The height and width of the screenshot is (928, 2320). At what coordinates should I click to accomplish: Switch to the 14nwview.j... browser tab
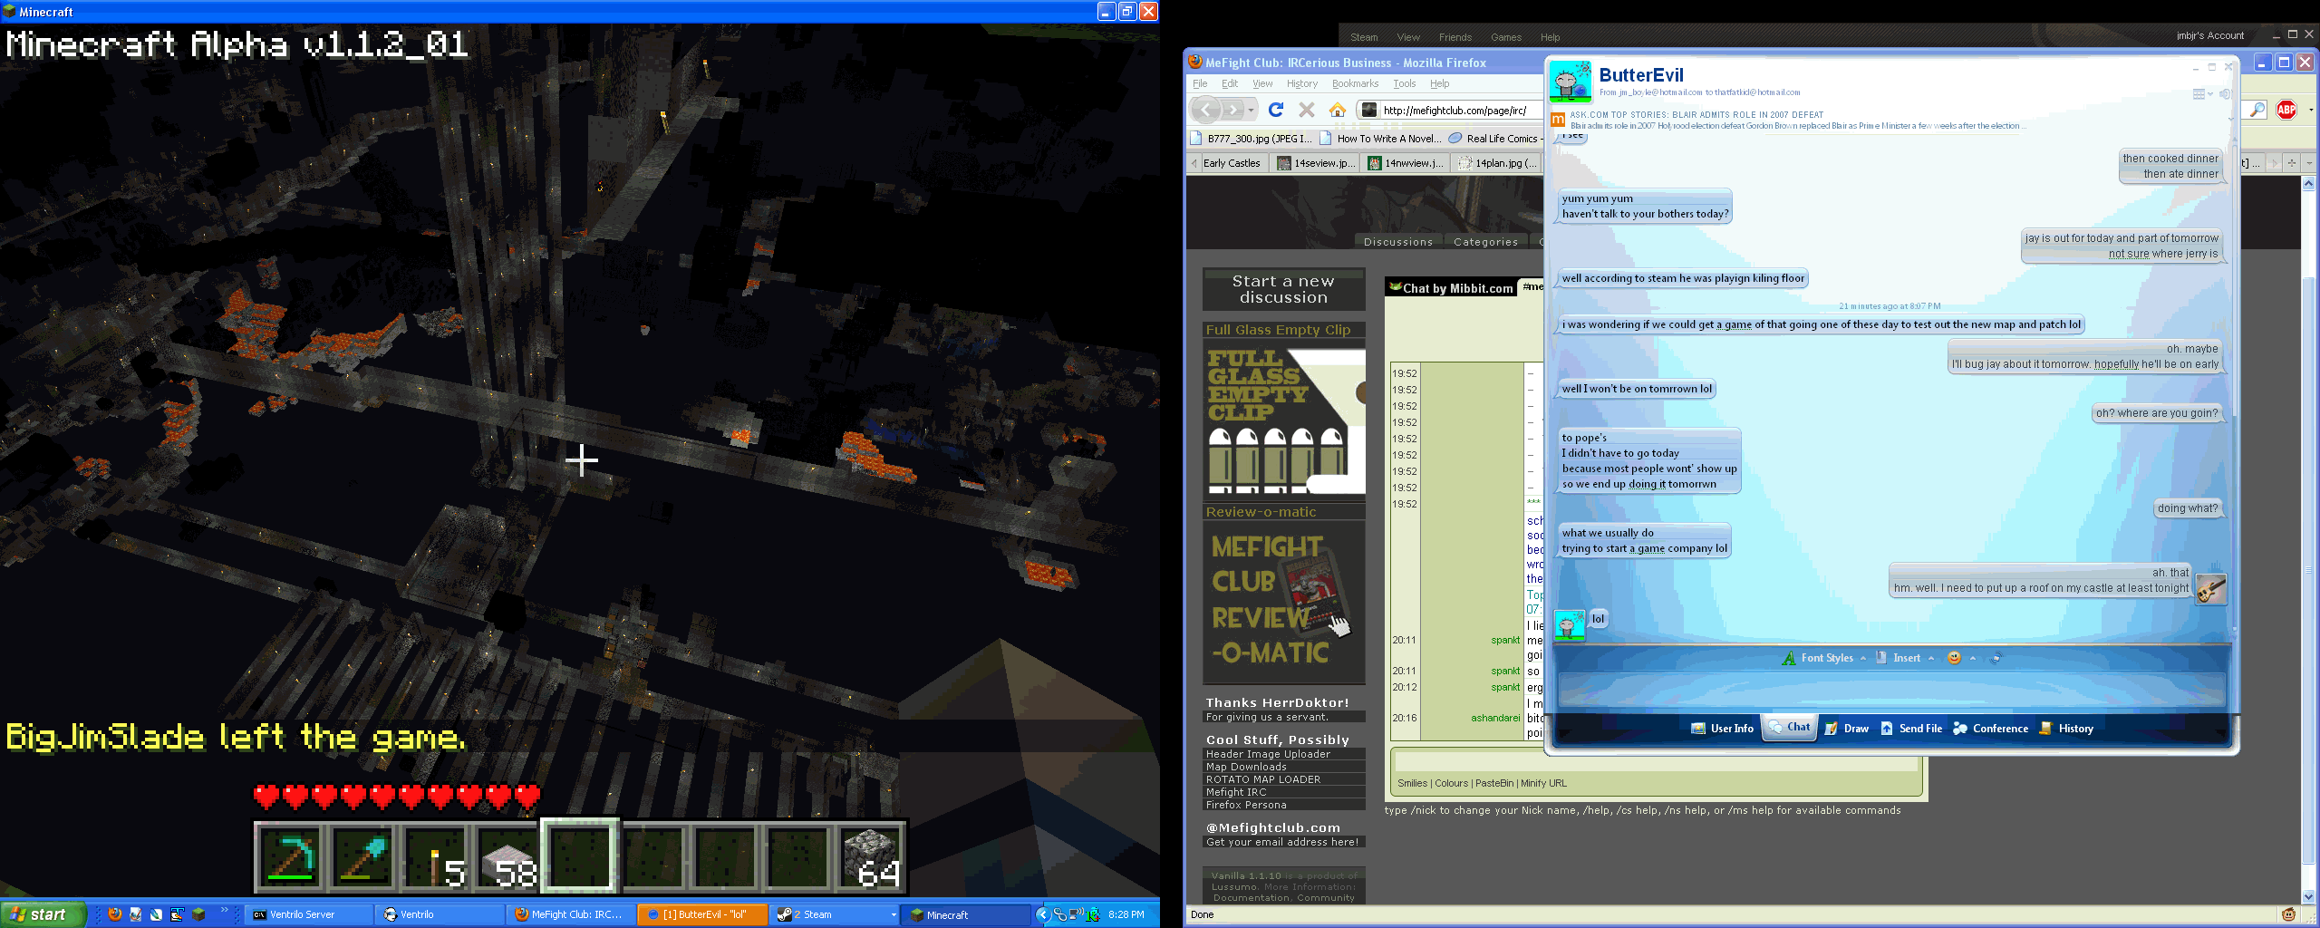(x=1406, y=163)
